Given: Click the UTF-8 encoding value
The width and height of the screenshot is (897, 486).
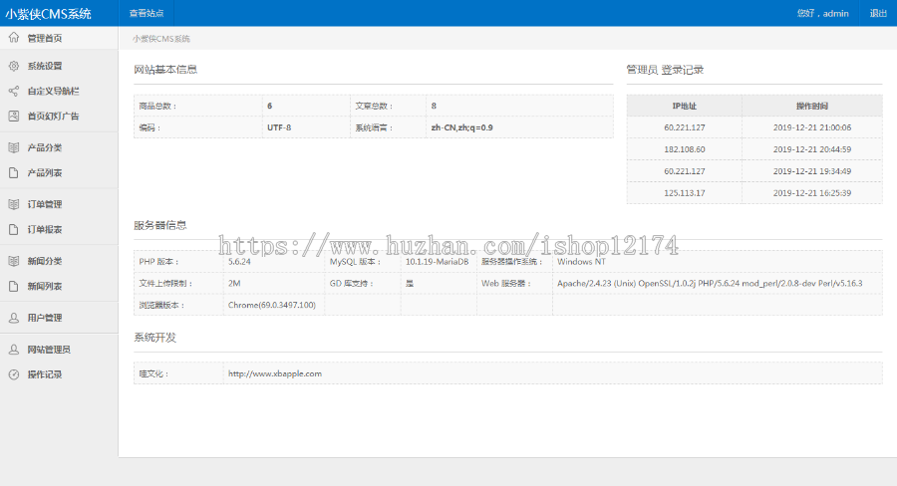Looking at the screenshot, I should point(279,127).
